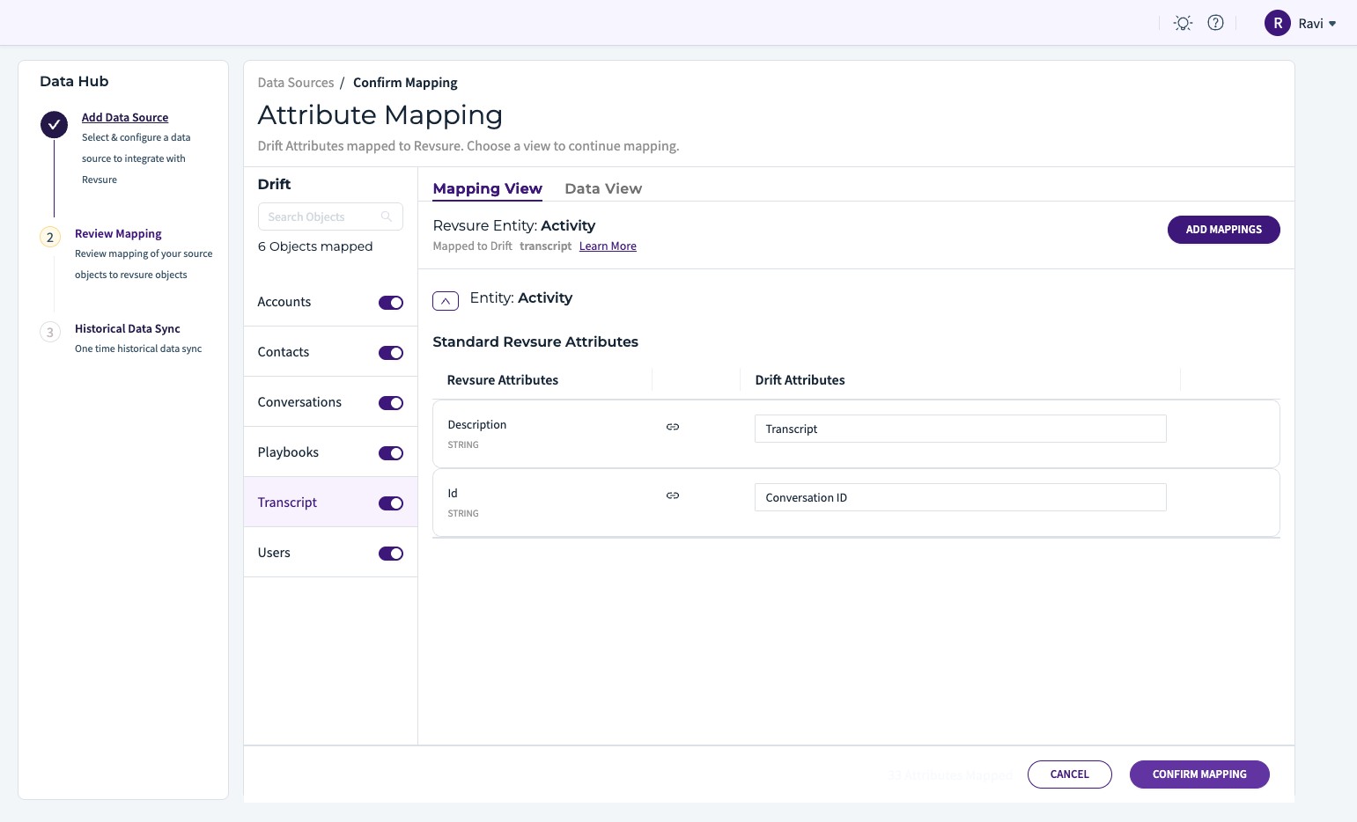
Task: Select the Transcript object row
Action: pyautogui.click(x=330, y=503)
